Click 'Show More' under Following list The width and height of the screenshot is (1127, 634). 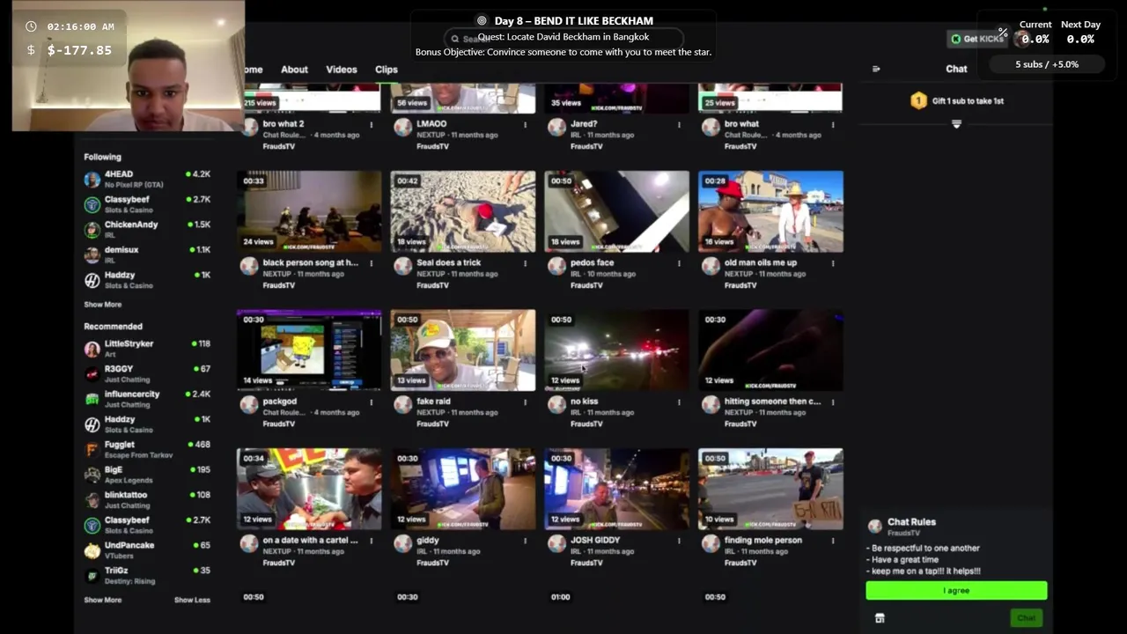(x=103, y=305)
